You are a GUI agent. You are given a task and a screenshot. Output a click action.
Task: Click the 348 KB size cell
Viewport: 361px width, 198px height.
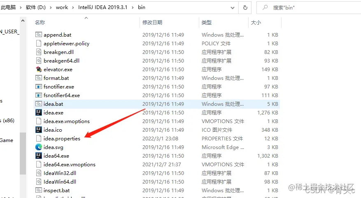(270, 130)
